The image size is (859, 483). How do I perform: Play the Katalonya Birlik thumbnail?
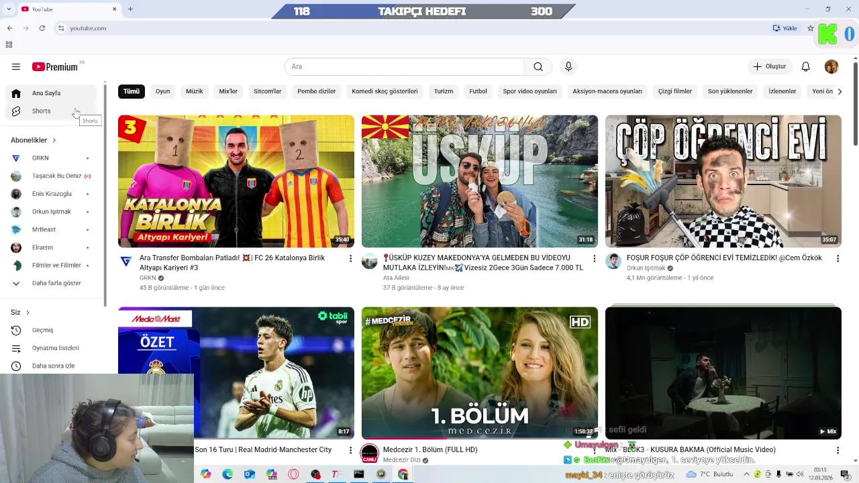click(x=236, y=181)
